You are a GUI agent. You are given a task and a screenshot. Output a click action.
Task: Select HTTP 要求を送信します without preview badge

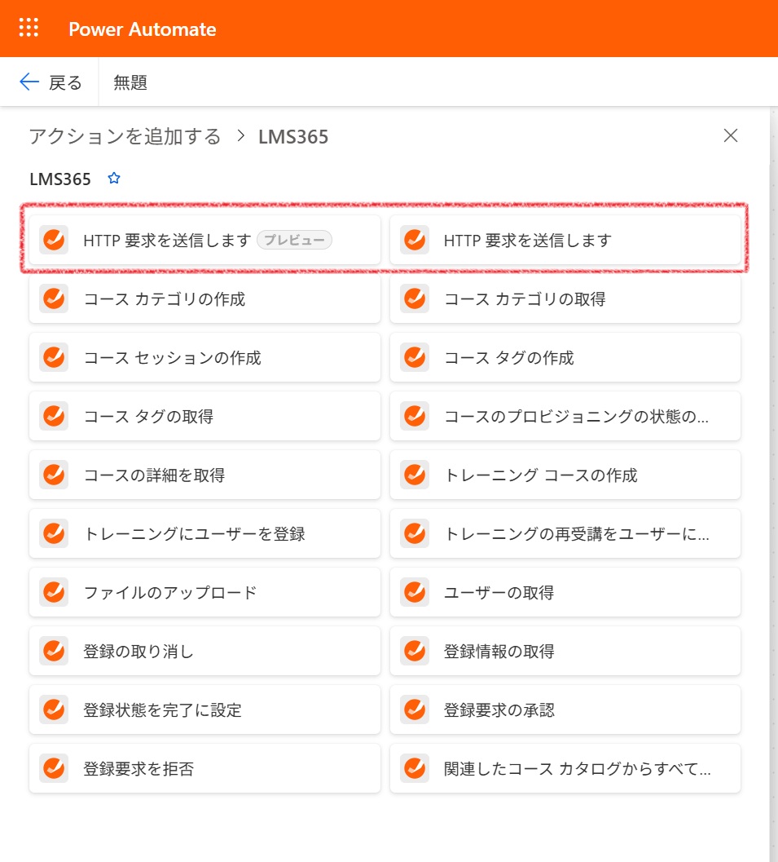[x=527, y=241]
